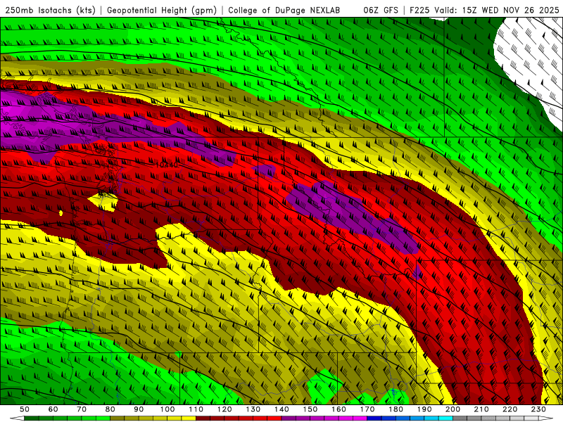Image resolution: width=563 pixels, height=422 pixels.
Task: Click the '200' legend value
Action: pos(453,409)
